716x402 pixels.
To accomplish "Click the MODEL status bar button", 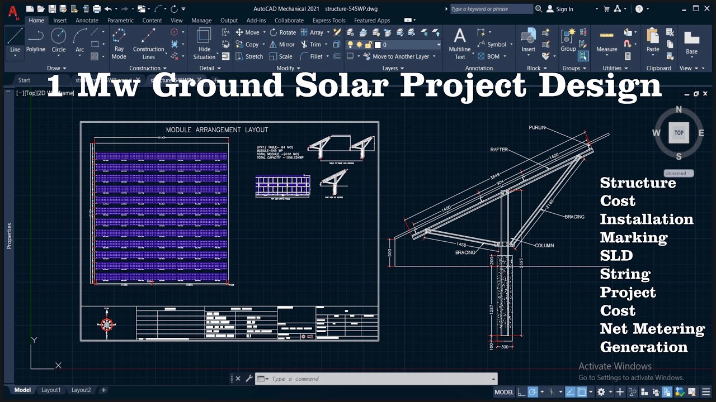I will click(504, 392).
